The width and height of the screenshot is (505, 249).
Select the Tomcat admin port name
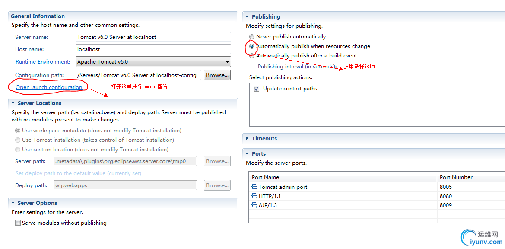(x=283, y=187)
